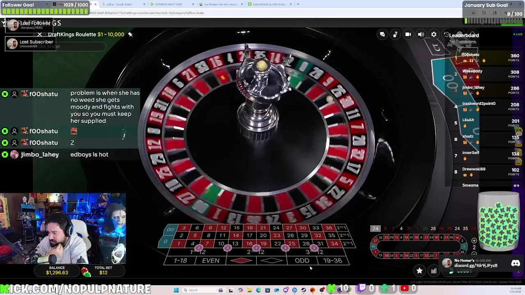Place a bet on 19-36
Viewport: 525px width, 295px height.
tap(332, 261)
